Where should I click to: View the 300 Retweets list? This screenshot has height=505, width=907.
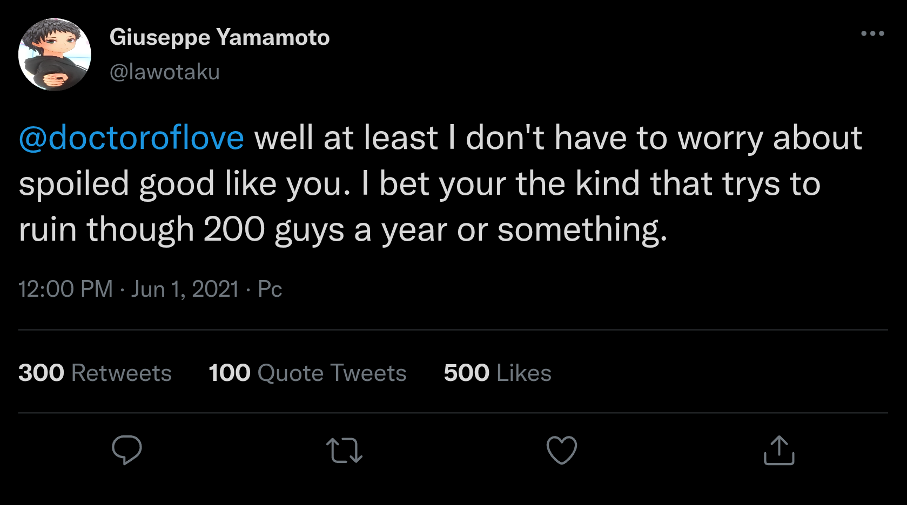tap(95, 373)
